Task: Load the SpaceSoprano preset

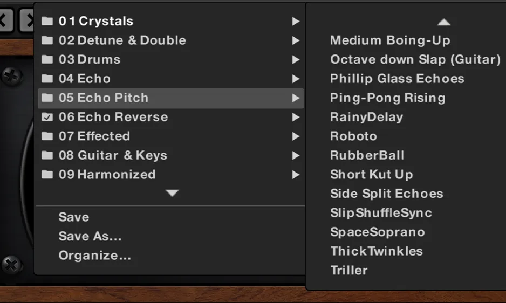Action: point(378,232)
